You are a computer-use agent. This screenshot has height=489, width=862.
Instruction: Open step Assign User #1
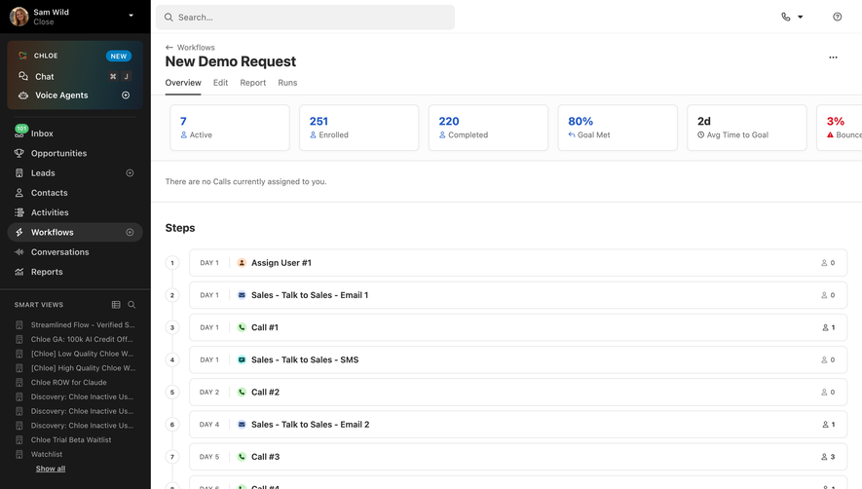[518, 263]
